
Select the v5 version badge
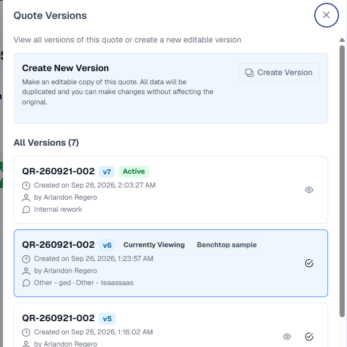pos(107,319)
